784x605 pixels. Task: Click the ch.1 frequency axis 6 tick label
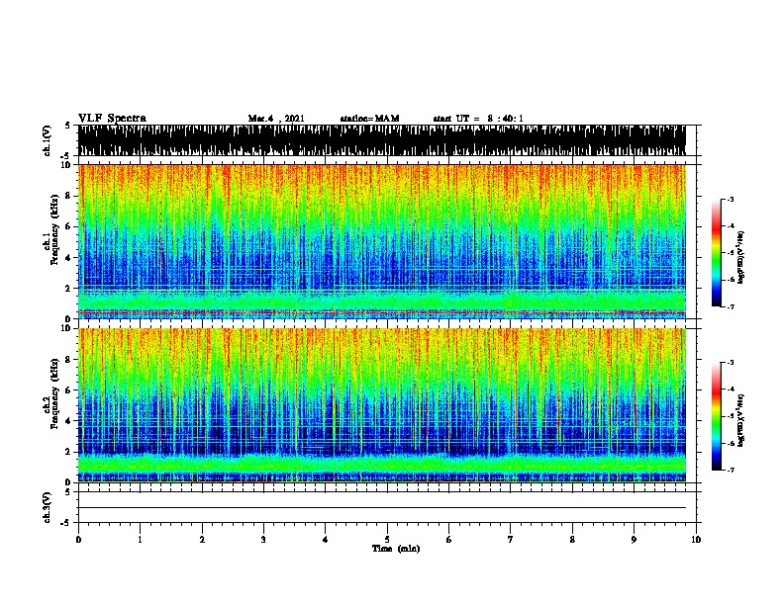68,226
